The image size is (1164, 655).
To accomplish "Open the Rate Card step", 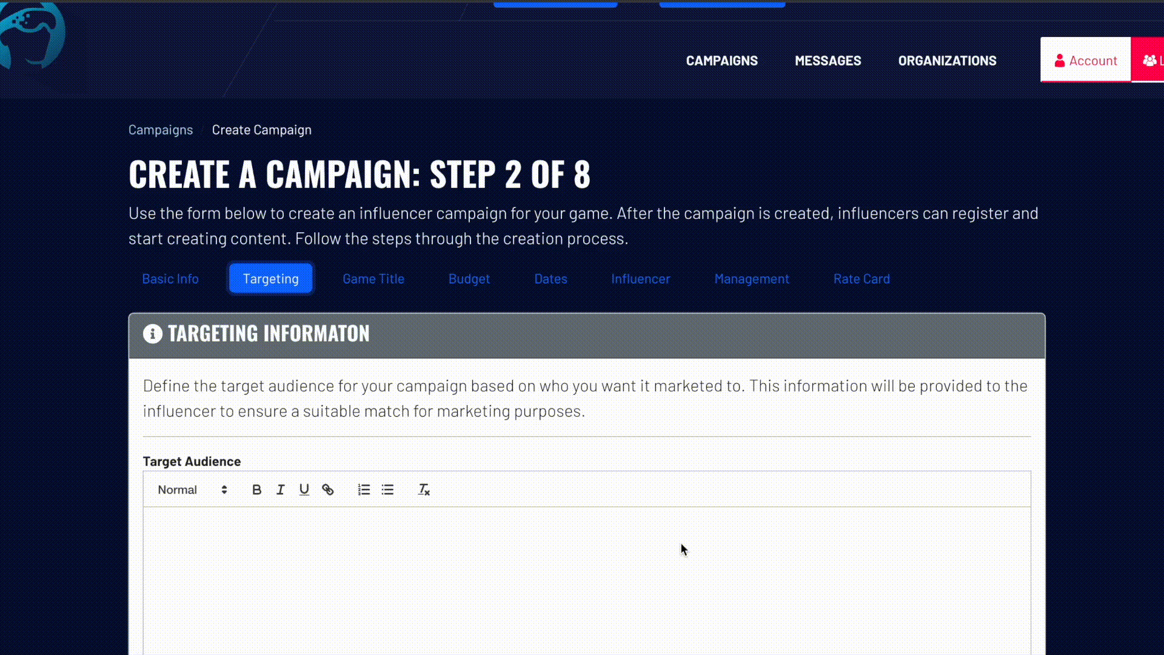I will [x=861, y=278].
